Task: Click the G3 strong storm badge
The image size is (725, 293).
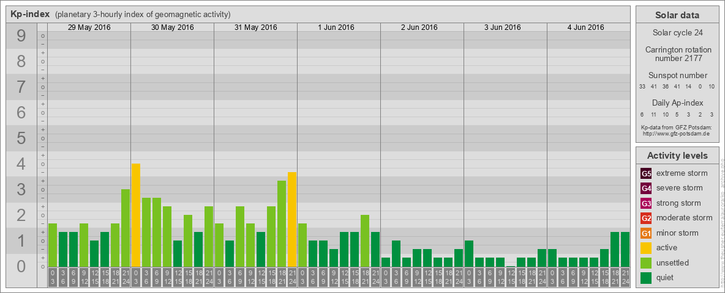Action: [x=646, y=203]
